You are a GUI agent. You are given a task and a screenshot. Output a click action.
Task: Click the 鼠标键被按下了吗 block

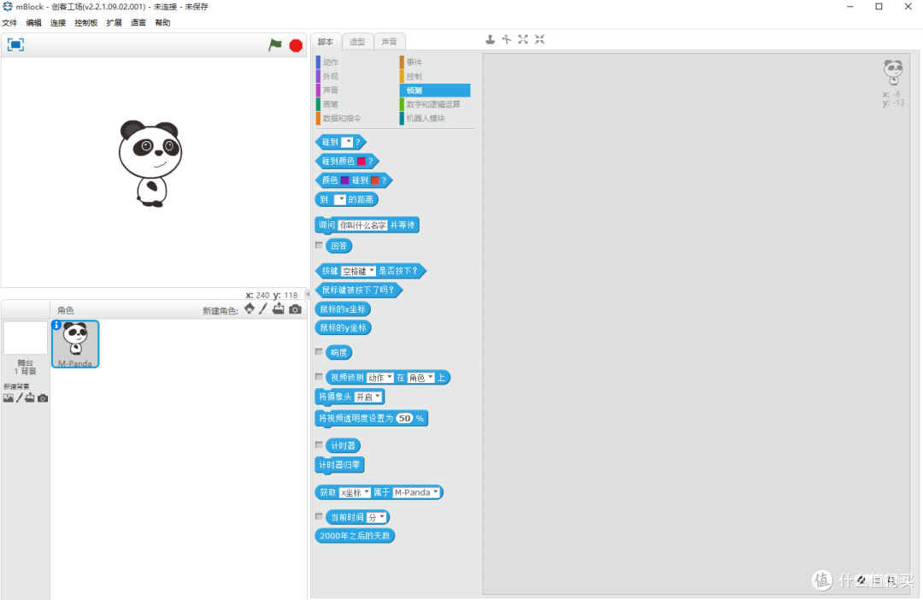coord(358,290)
